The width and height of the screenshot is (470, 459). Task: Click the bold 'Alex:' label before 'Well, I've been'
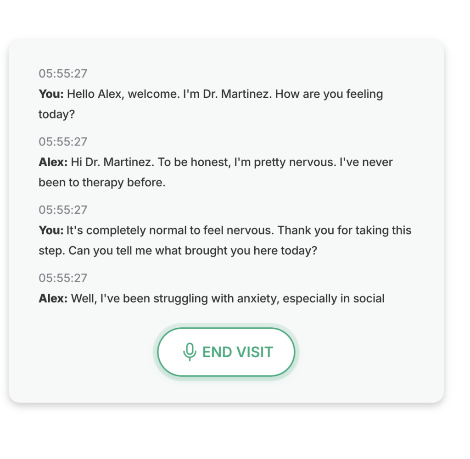[53, 298]
